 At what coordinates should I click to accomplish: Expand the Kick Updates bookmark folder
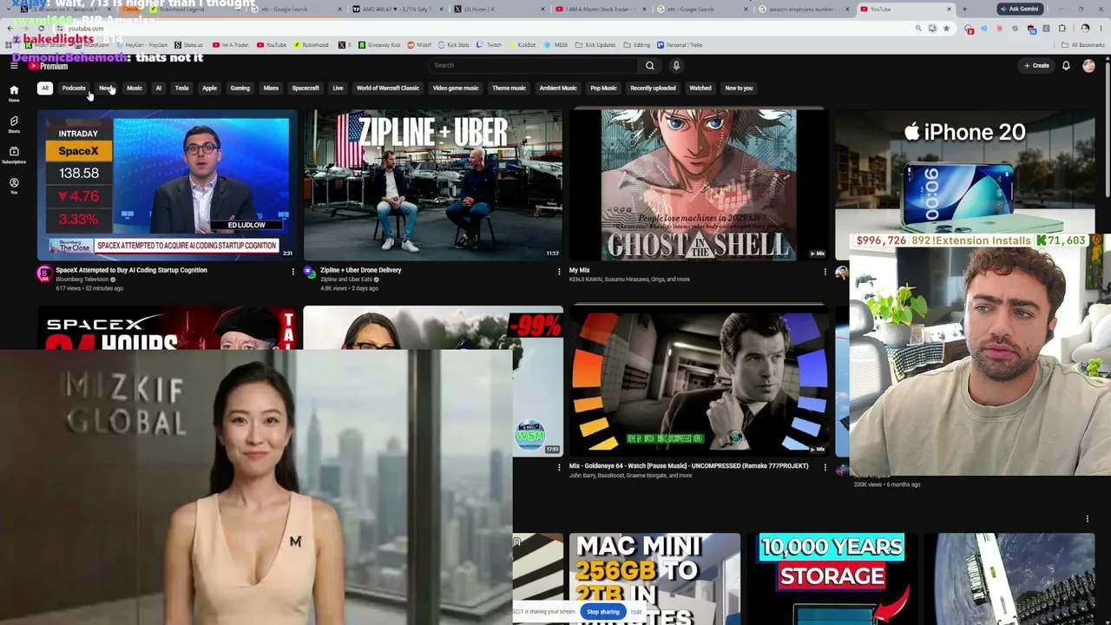point(595,45)
